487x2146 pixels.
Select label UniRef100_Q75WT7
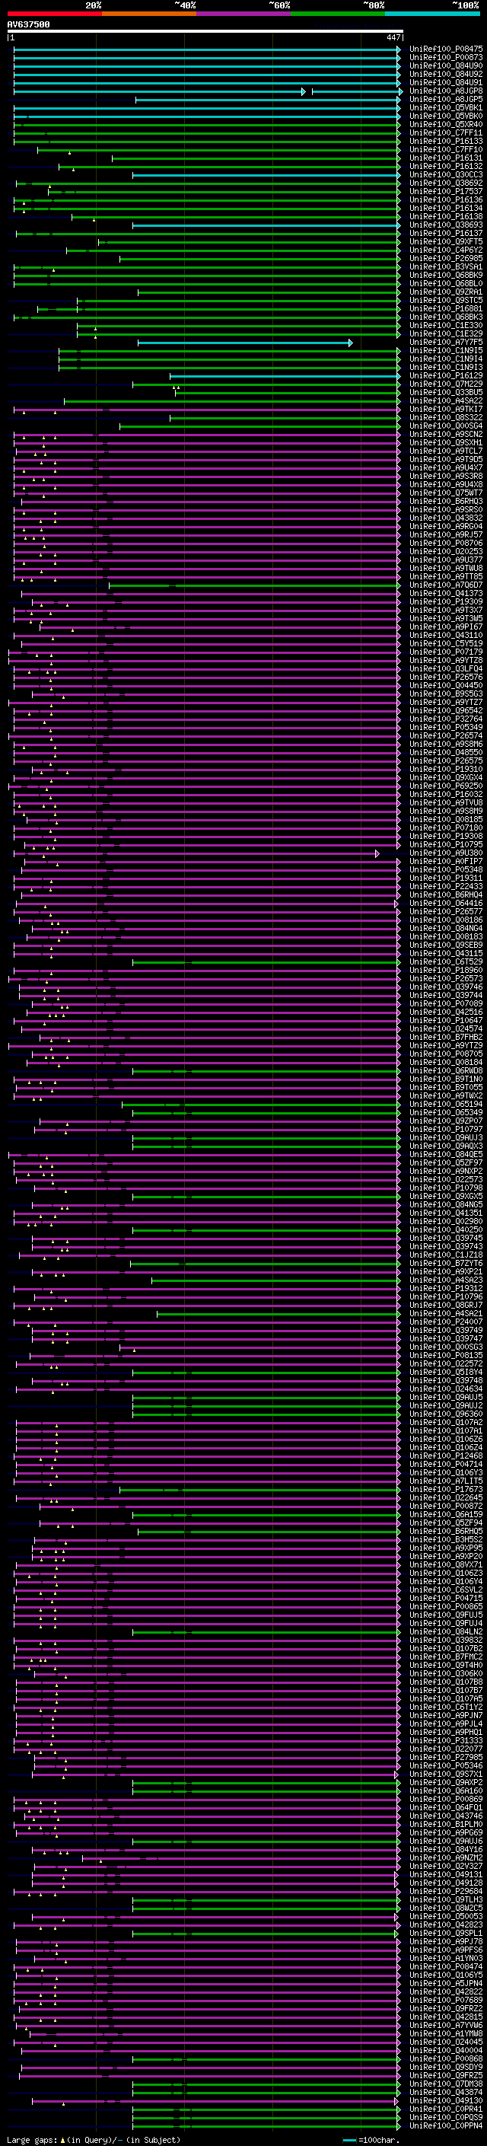(446, 493)
